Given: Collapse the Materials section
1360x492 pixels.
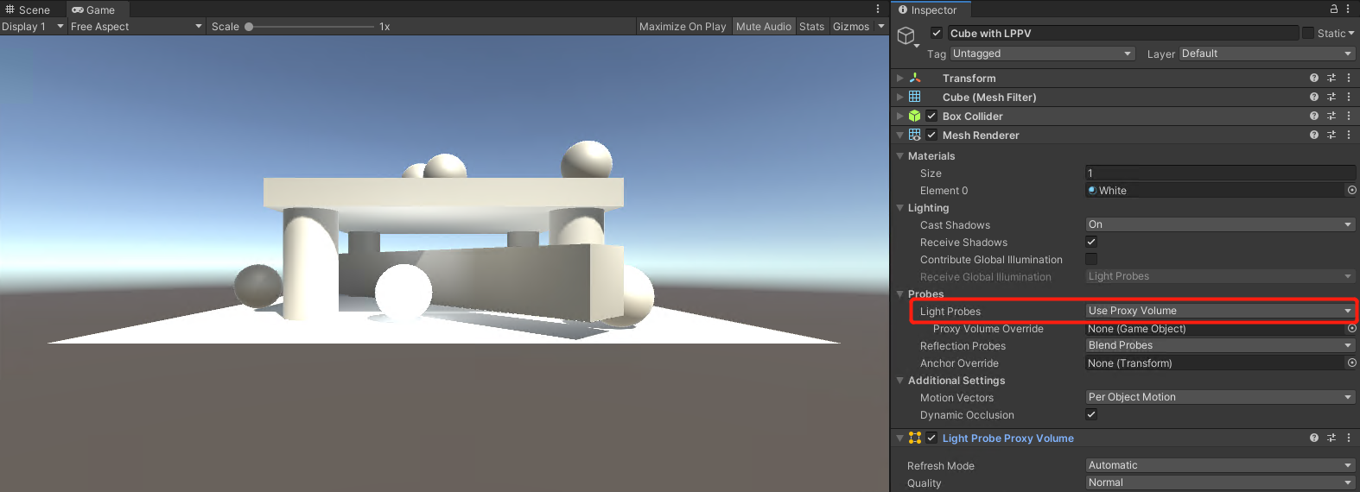Looking at the screenshot, I should (900, 156).
